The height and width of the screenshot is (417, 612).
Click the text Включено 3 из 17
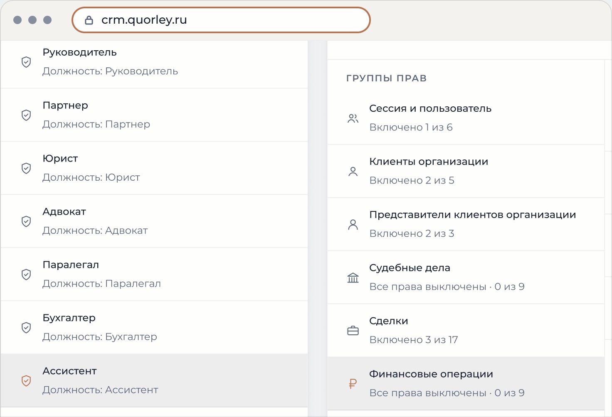[414, 340]
